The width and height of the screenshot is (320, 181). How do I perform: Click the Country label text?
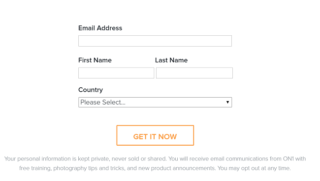[91, 90]
